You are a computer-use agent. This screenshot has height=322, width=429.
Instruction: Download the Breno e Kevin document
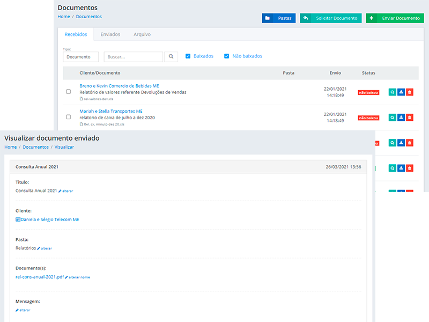(401, 92)
